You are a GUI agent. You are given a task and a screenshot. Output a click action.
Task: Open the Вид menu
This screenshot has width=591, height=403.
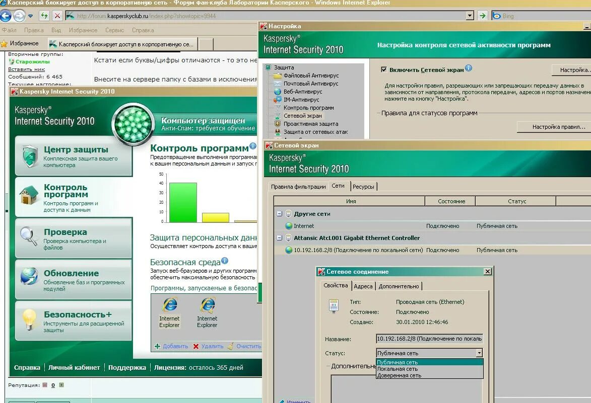[x=56, y=30]
